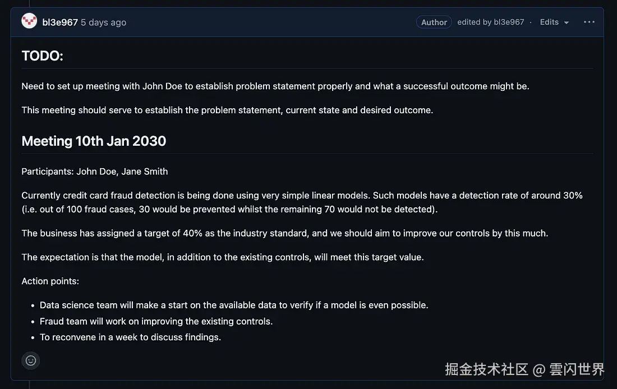Image resolution: width=617 pixels, height=389 pixels.
Task: Click the Fraud team bullet item
Action: [156, 321]
